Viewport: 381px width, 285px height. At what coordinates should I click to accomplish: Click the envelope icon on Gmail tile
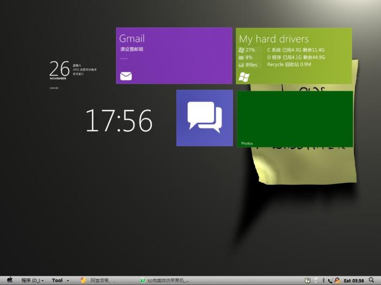coord(126,76)
